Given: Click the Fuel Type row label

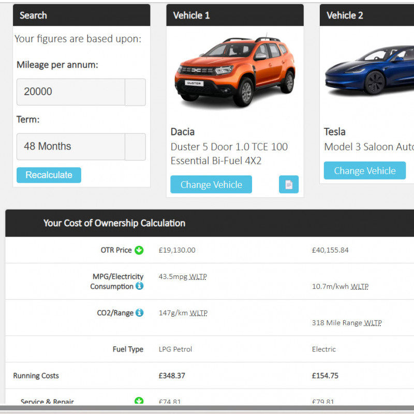Looking at the screenshot, I should 128,349.
